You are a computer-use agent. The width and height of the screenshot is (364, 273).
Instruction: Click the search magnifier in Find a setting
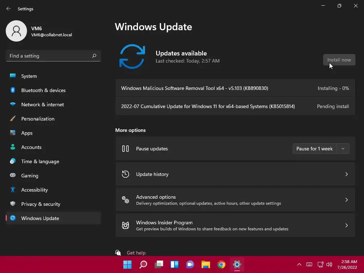(94, 56)
